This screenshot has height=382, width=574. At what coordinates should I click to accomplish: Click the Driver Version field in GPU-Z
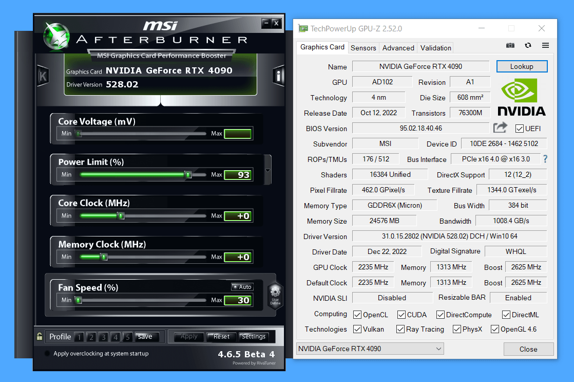(x=450, y=236)
